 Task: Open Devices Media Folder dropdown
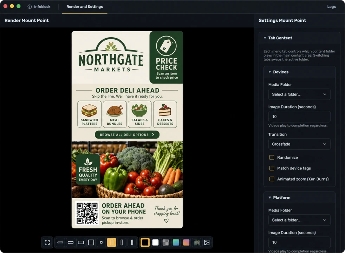(x=299, y=95)
